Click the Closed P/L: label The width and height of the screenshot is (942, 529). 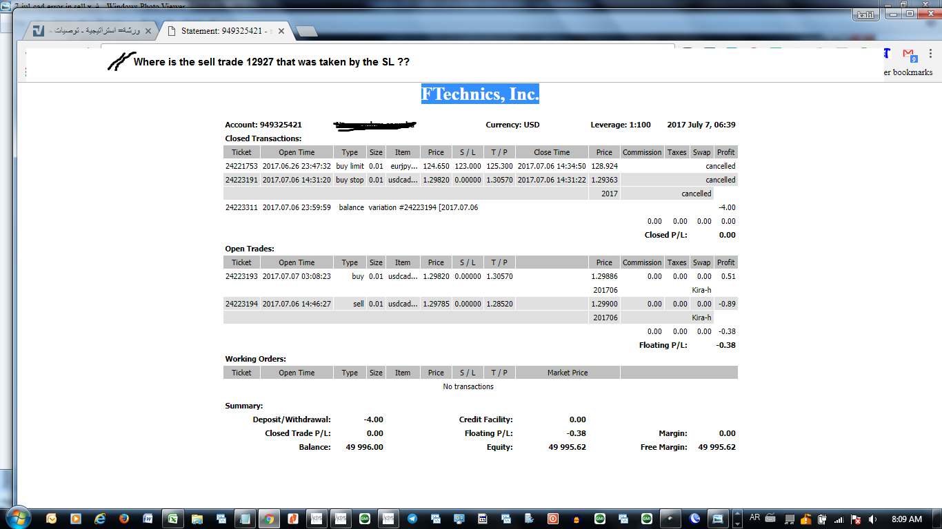coord(666,235)
